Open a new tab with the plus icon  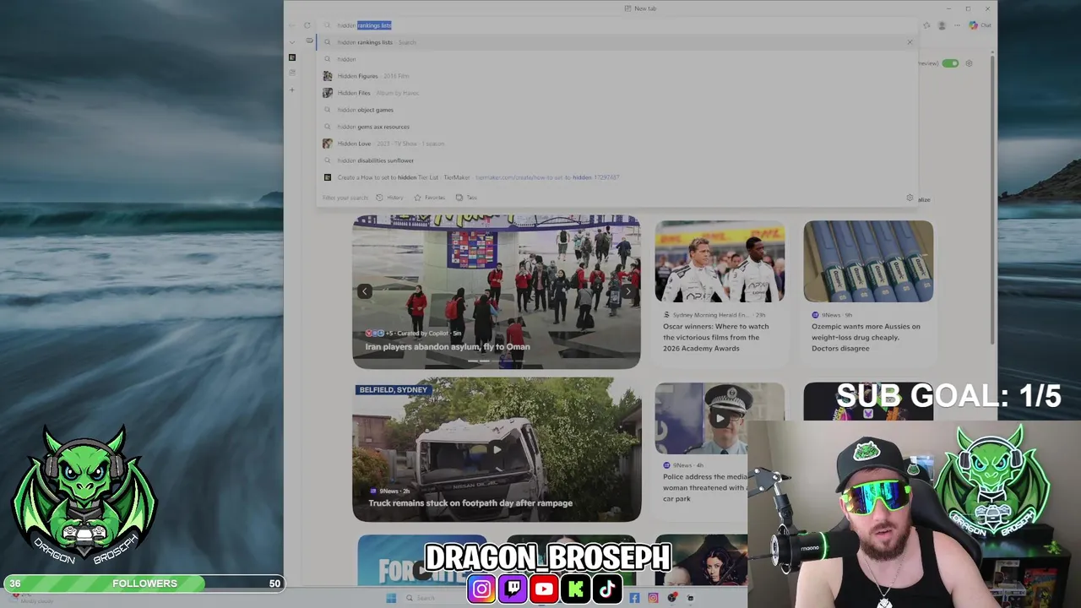tap(292, 90)
